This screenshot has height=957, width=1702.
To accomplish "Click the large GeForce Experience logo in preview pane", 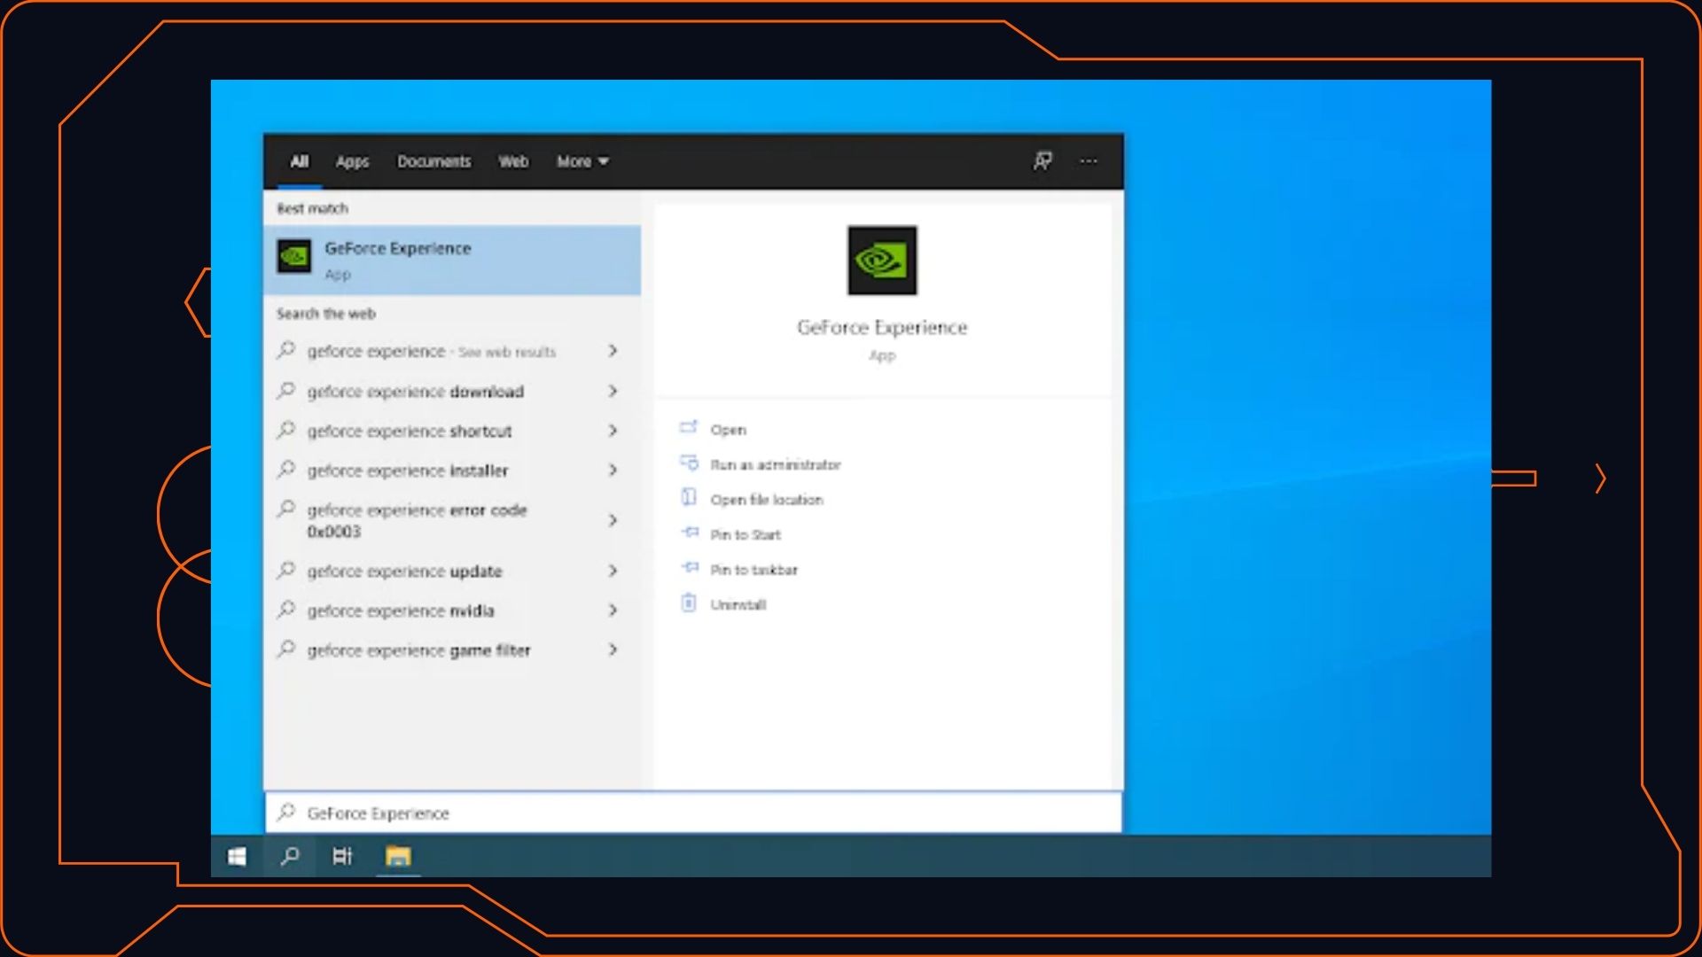I will coord(882,260).
